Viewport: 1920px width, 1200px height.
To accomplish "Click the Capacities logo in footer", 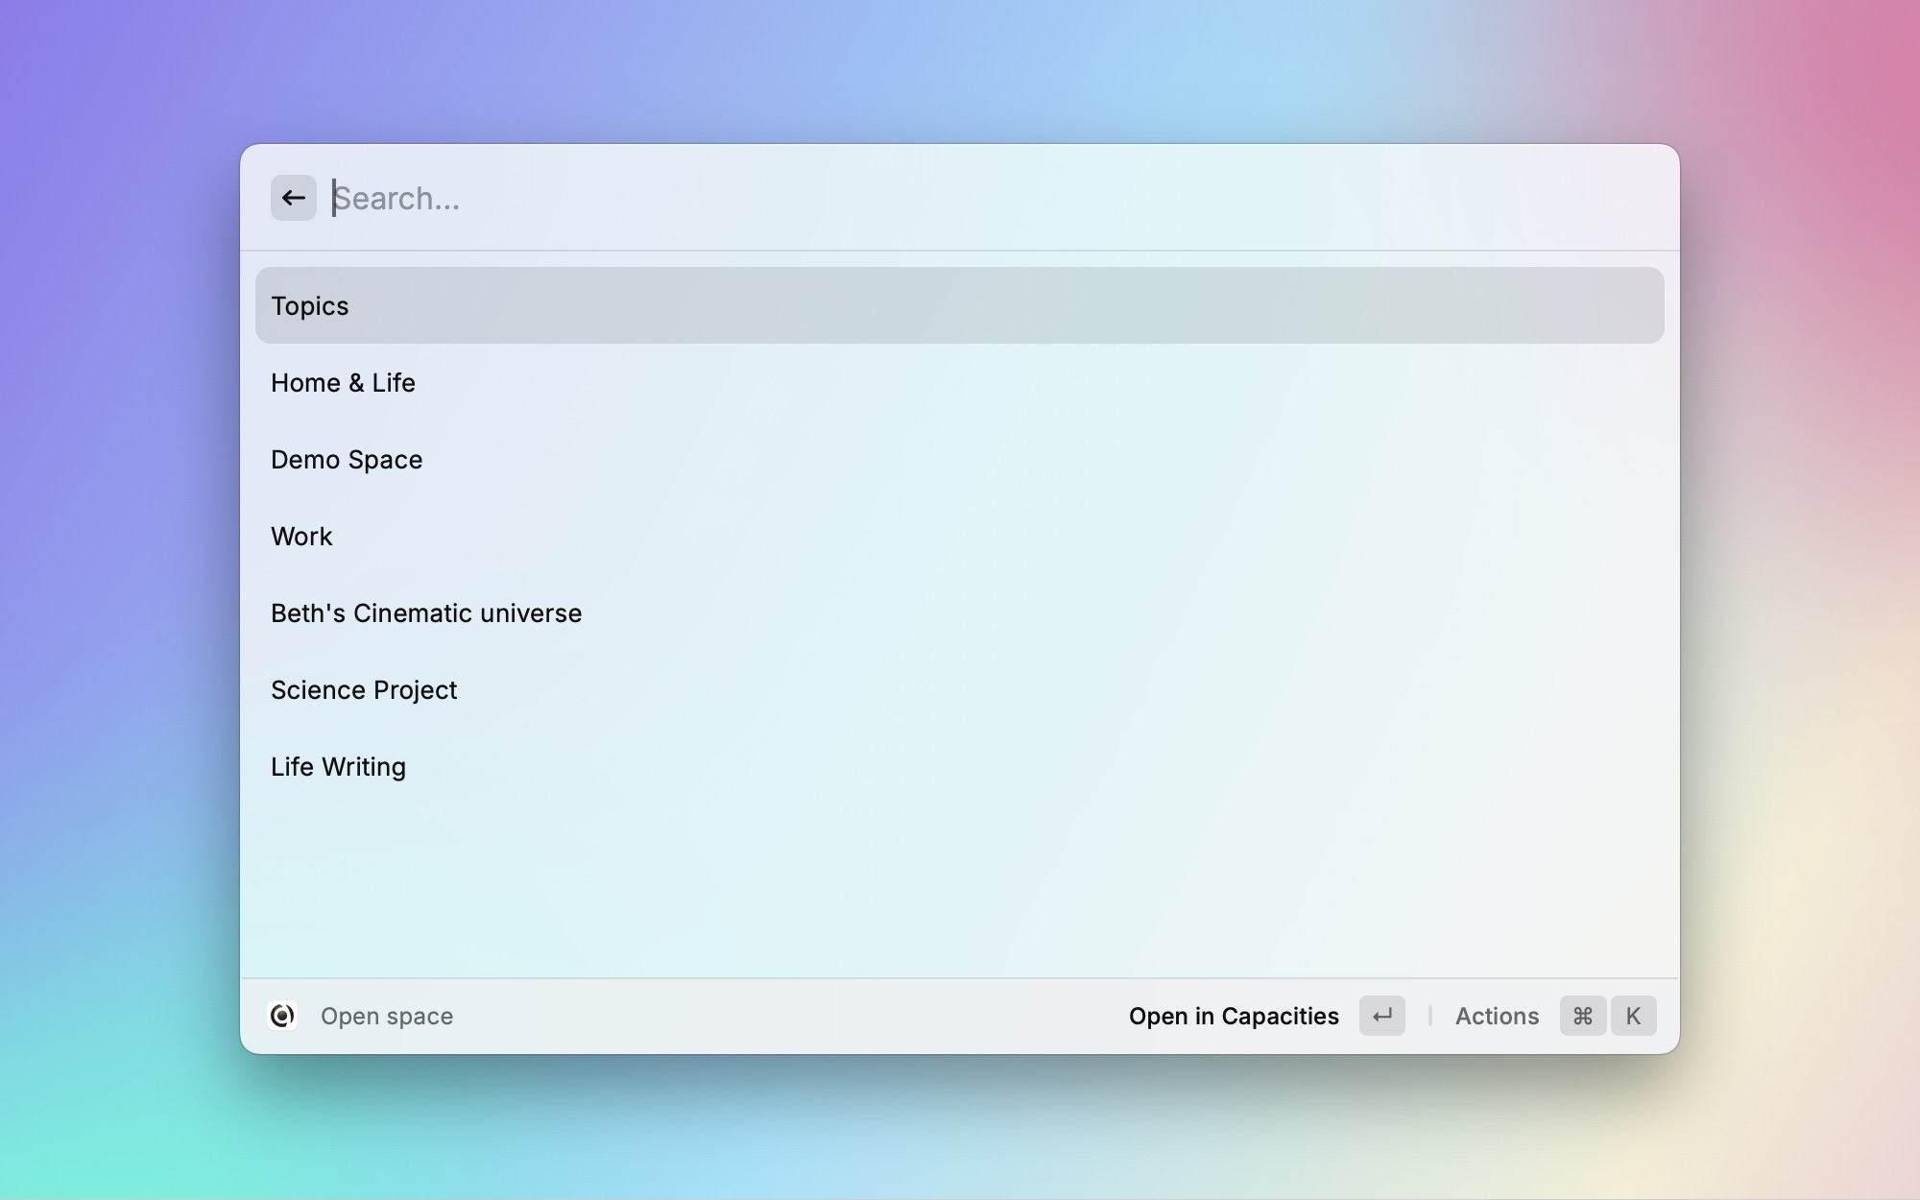I will 282,1016.
